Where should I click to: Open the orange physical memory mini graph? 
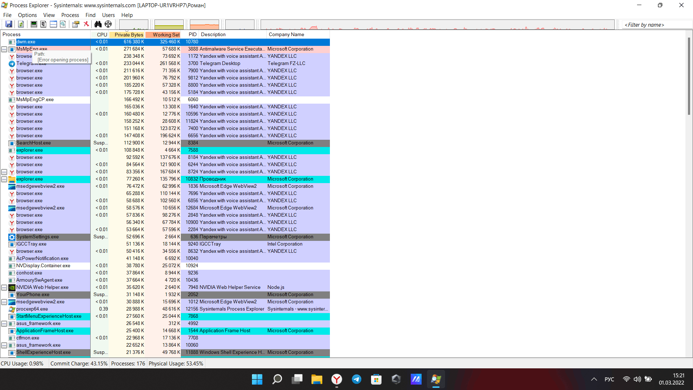point(204,25)
